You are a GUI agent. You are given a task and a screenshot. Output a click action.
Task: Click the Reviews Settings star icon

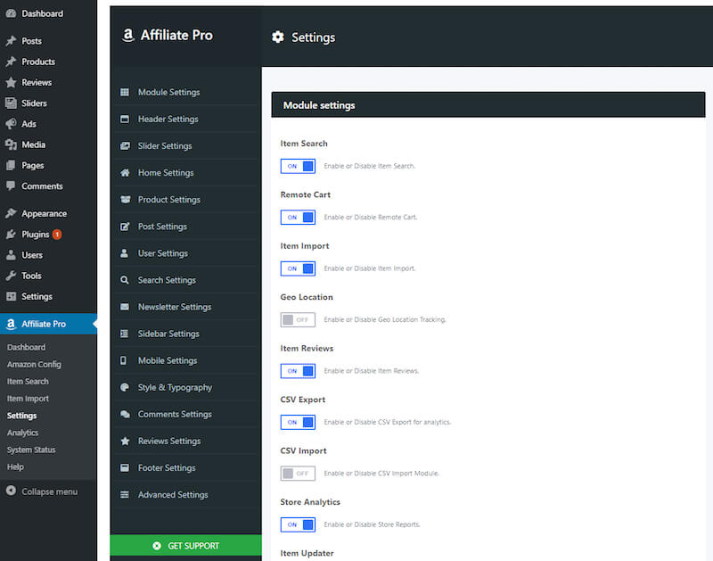point(125,441)
